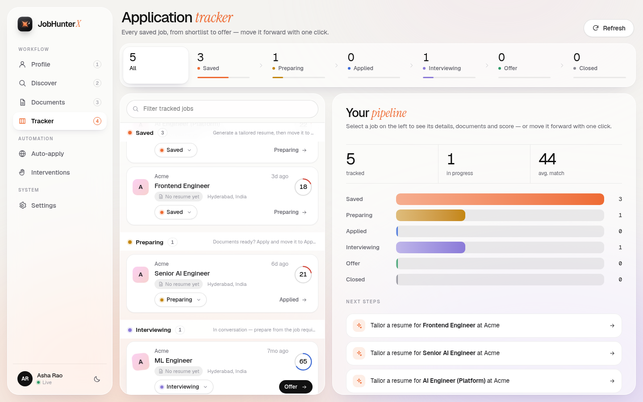Click the 44 avg. match stat
Screen dimensions: 643x402
tap(576, 164)
